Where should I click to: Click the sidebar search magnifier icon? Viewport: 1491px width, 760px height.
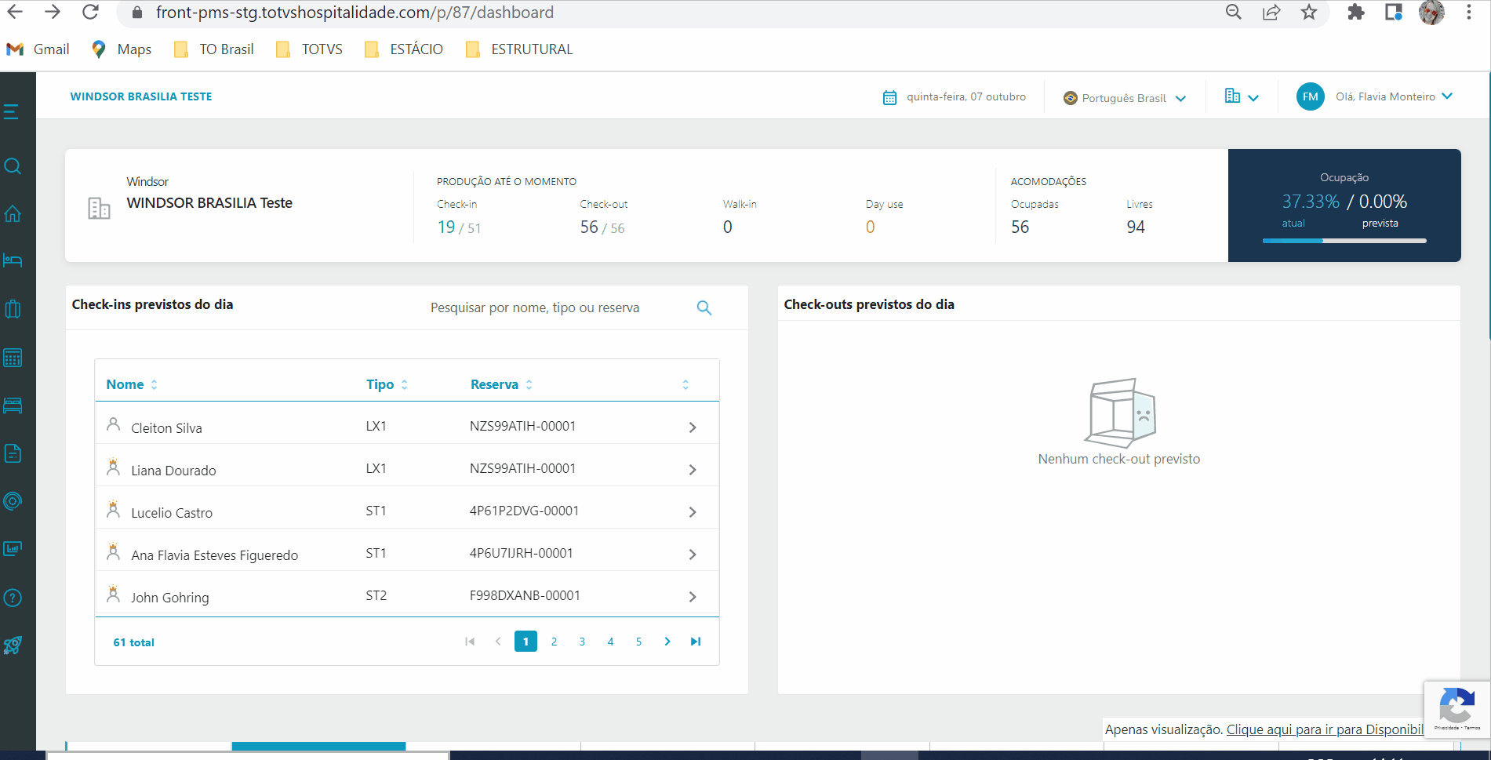(x=13, y=166)
